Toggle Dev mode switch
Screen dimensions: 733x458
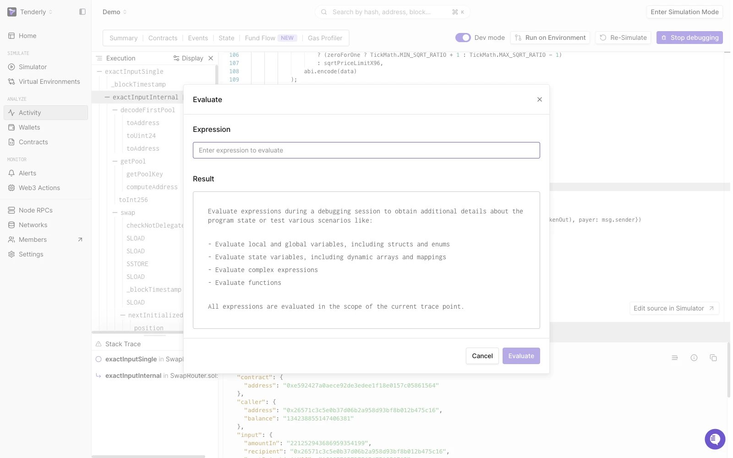click(463, 38)
